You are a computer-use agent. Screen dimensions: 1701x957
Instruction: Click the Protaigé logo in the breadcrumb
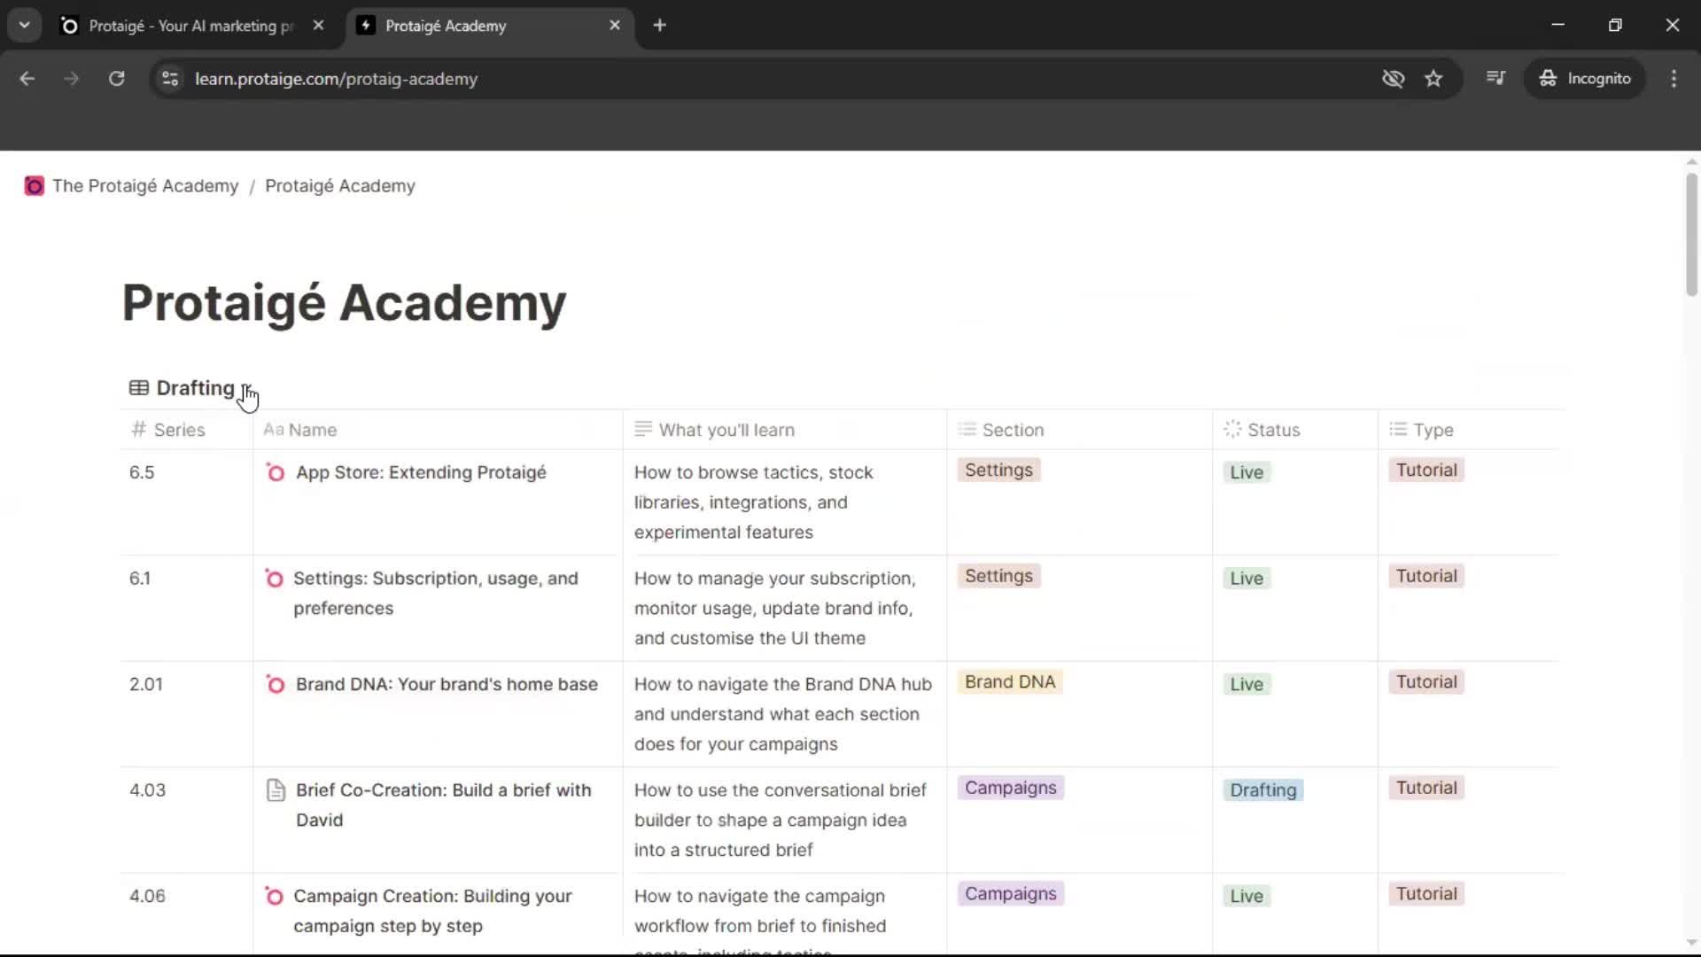point(34,186)
